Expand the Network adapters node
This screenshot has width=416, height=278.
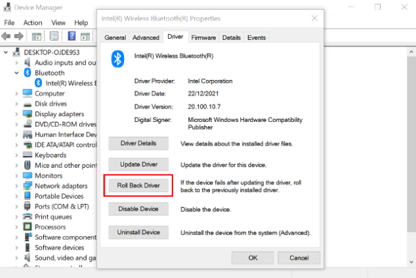[16, 186]
